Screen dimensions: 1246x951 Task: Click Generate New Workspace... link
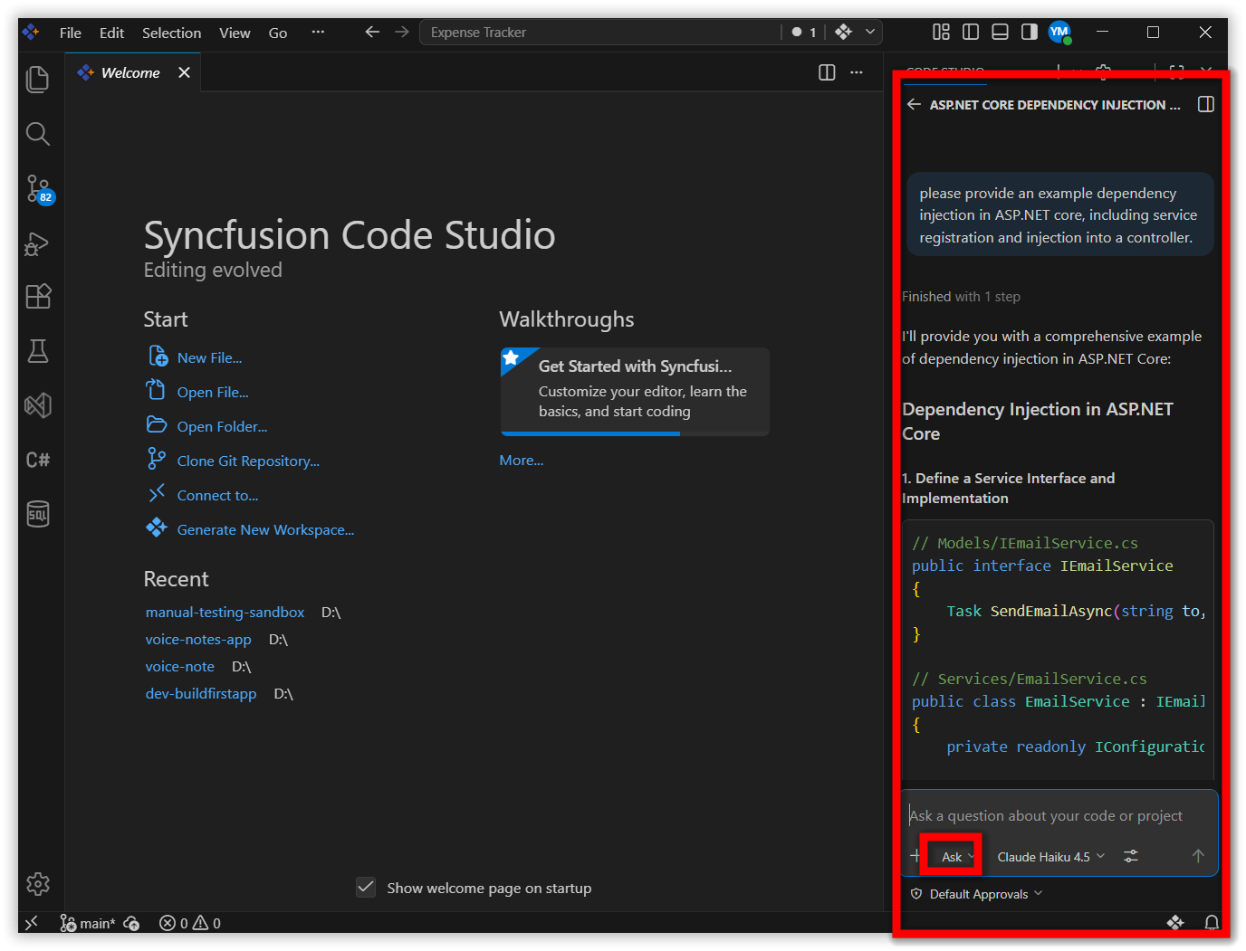tap(265, 530)
